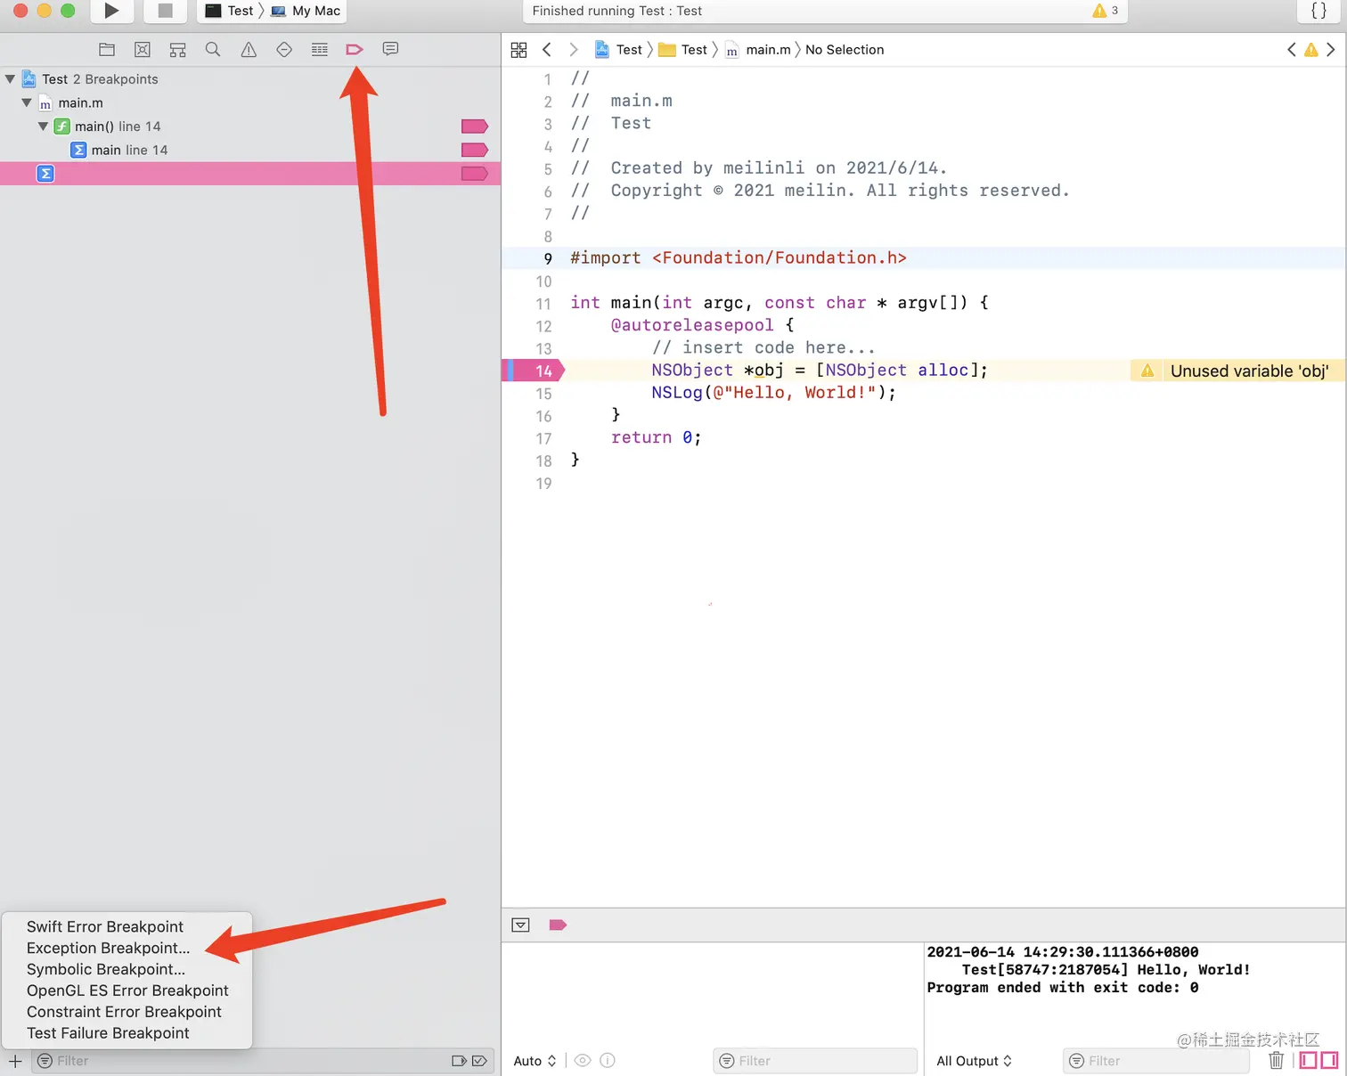Screen dimensions: 1347x1076
Task: Focus the console Filter field
Action: pos(1156,1061)
